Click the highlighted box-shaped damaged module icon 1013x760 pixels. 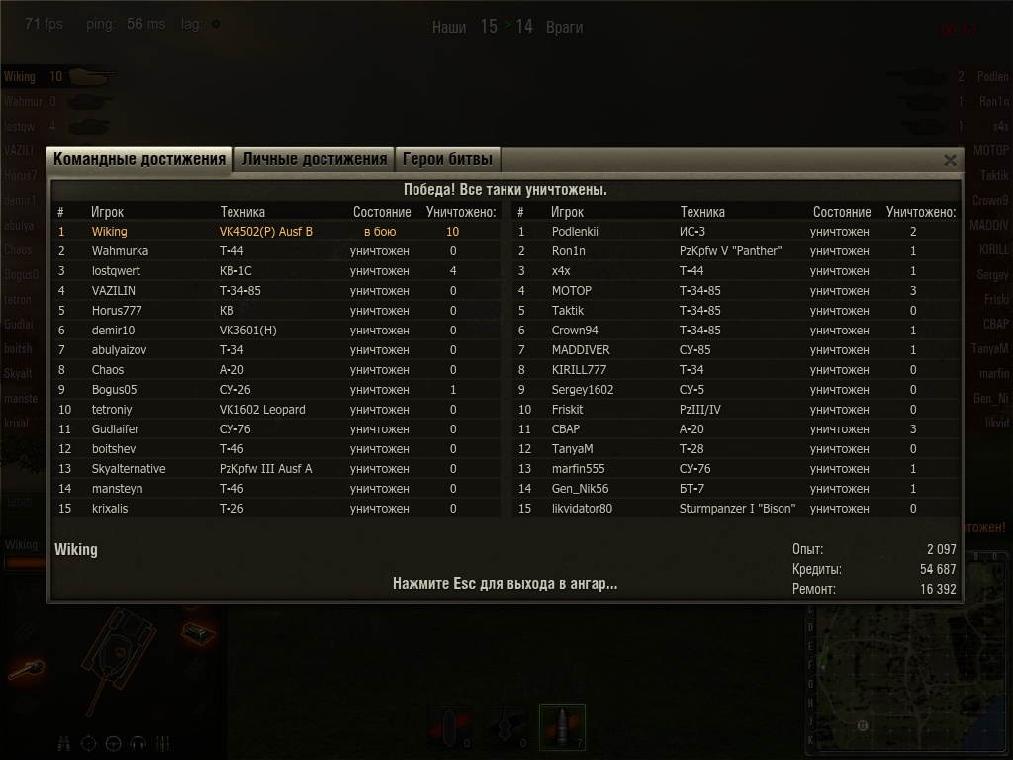point(198,632)
